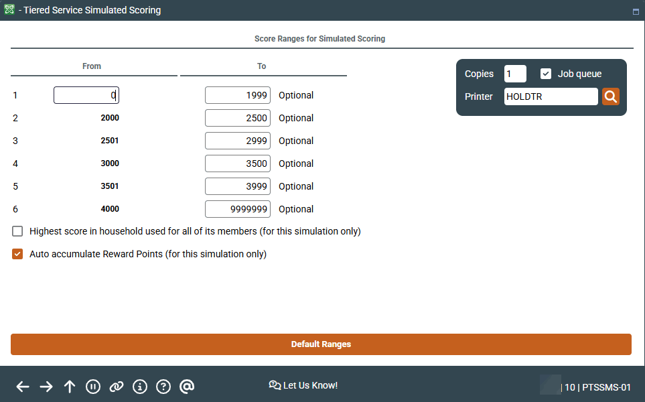Uncheck the Job queue checkbox
Image resolution: width=645 pixels, height=402 pixels.
[546, 74]
